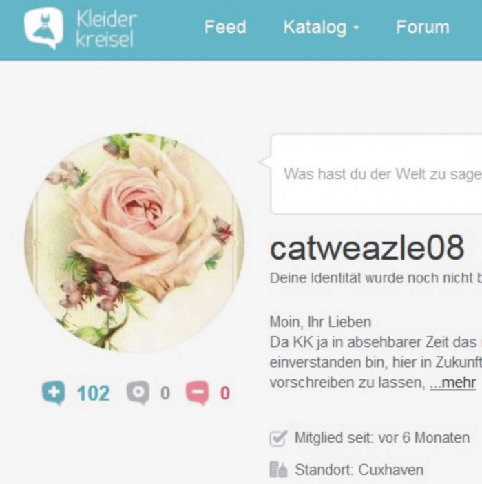482x484 pixels.
Task: Expand the Katalog dropdown menu
Action: click(x=322, y=28)
